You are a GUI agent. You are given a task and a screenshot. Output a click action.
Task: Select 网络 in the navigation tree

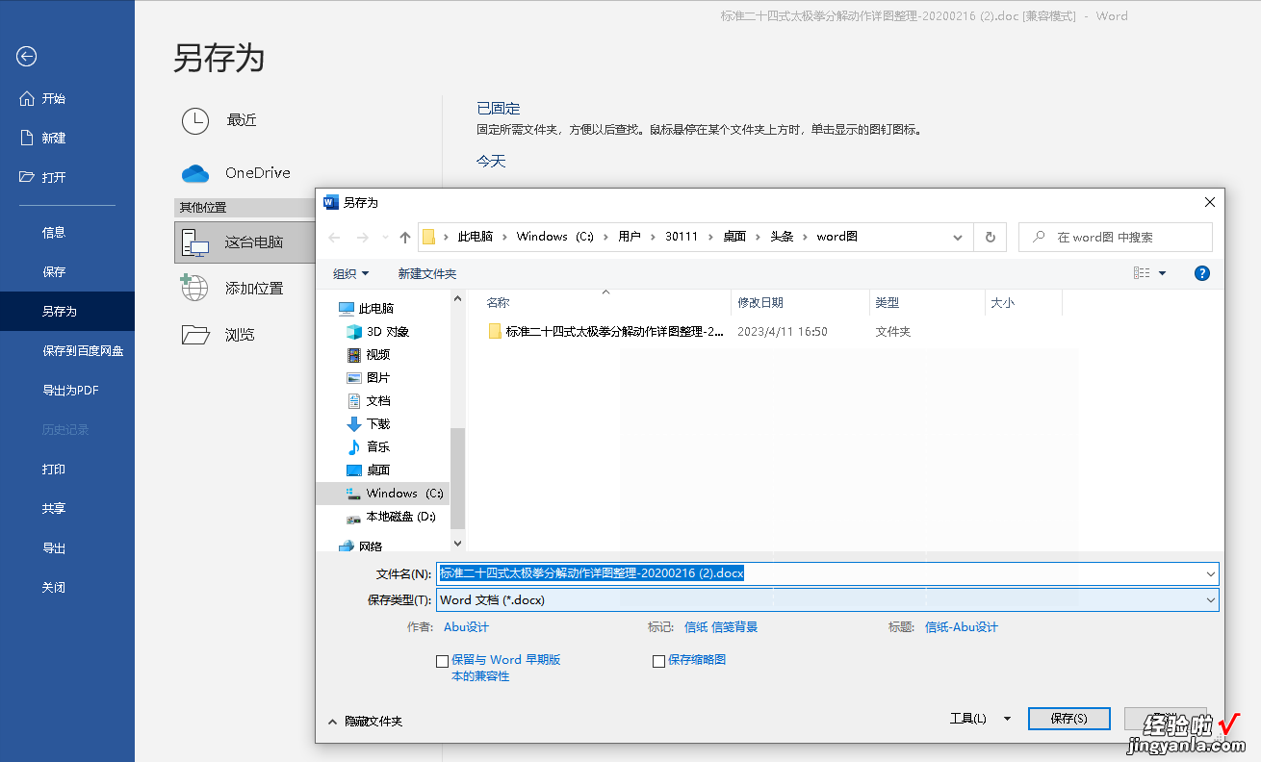click(x=361, y=546)
